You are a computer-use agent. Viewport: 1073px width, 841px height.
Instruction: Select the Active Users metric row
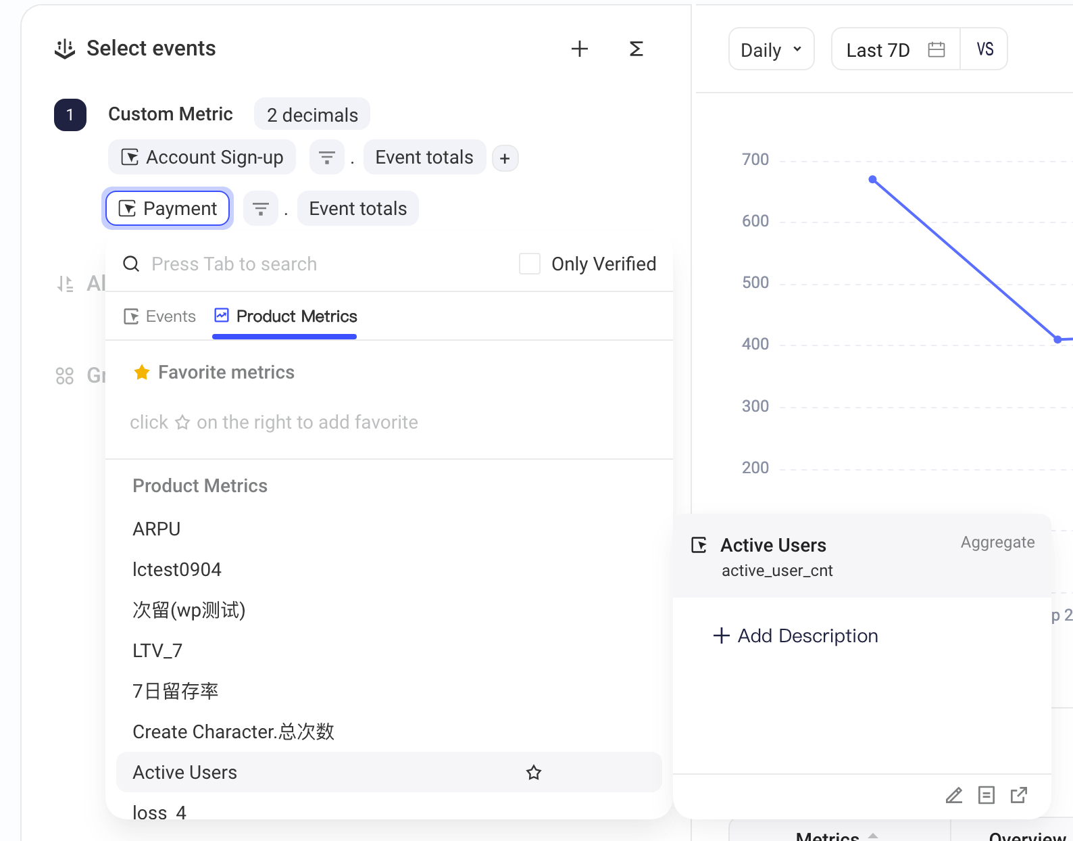click(x=389, y=772)
